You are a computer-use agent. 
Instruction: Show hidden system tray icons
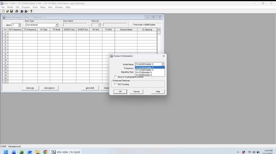tap(238, 152)
